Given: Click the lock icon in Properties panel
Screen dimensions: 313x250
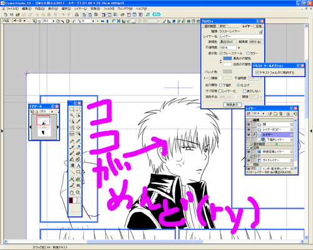Looking at the screenshot, I should point(261,32).
